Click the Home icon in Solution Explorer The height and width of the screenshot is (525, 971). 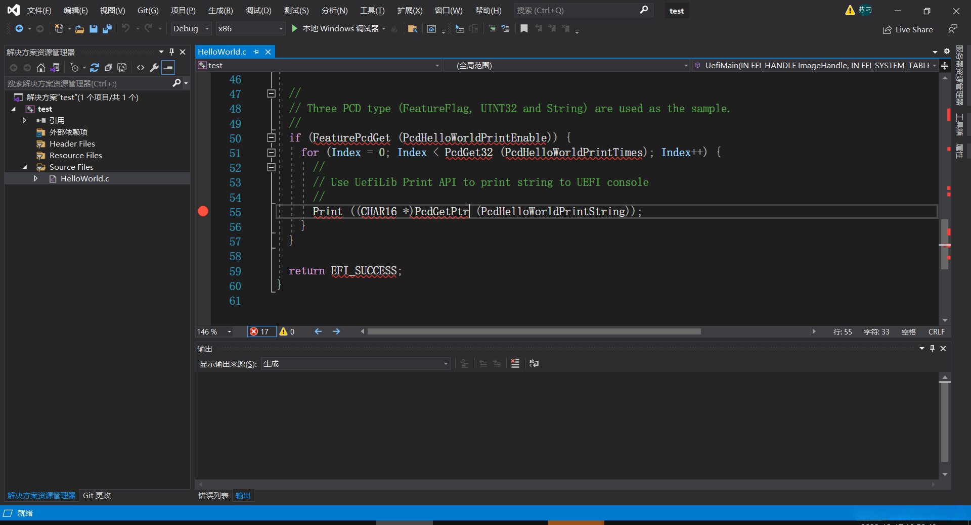(x=41, y=68)
